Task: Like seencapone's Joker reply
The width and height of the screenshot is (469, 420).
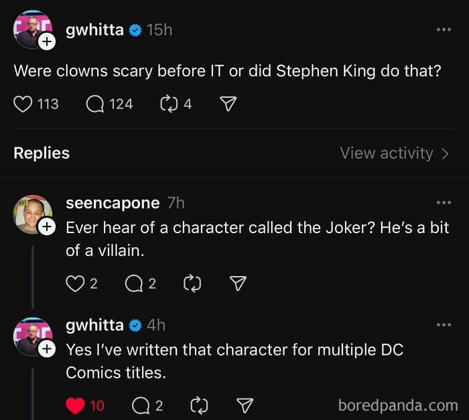Action: tap(74, 283)
